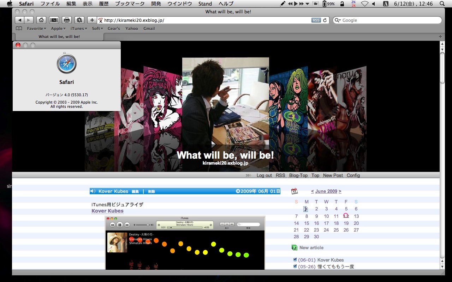This screenshot has width=452, height=282.
Task: Go back with Safari's back arrow
Action: click(x=20, y=20)
